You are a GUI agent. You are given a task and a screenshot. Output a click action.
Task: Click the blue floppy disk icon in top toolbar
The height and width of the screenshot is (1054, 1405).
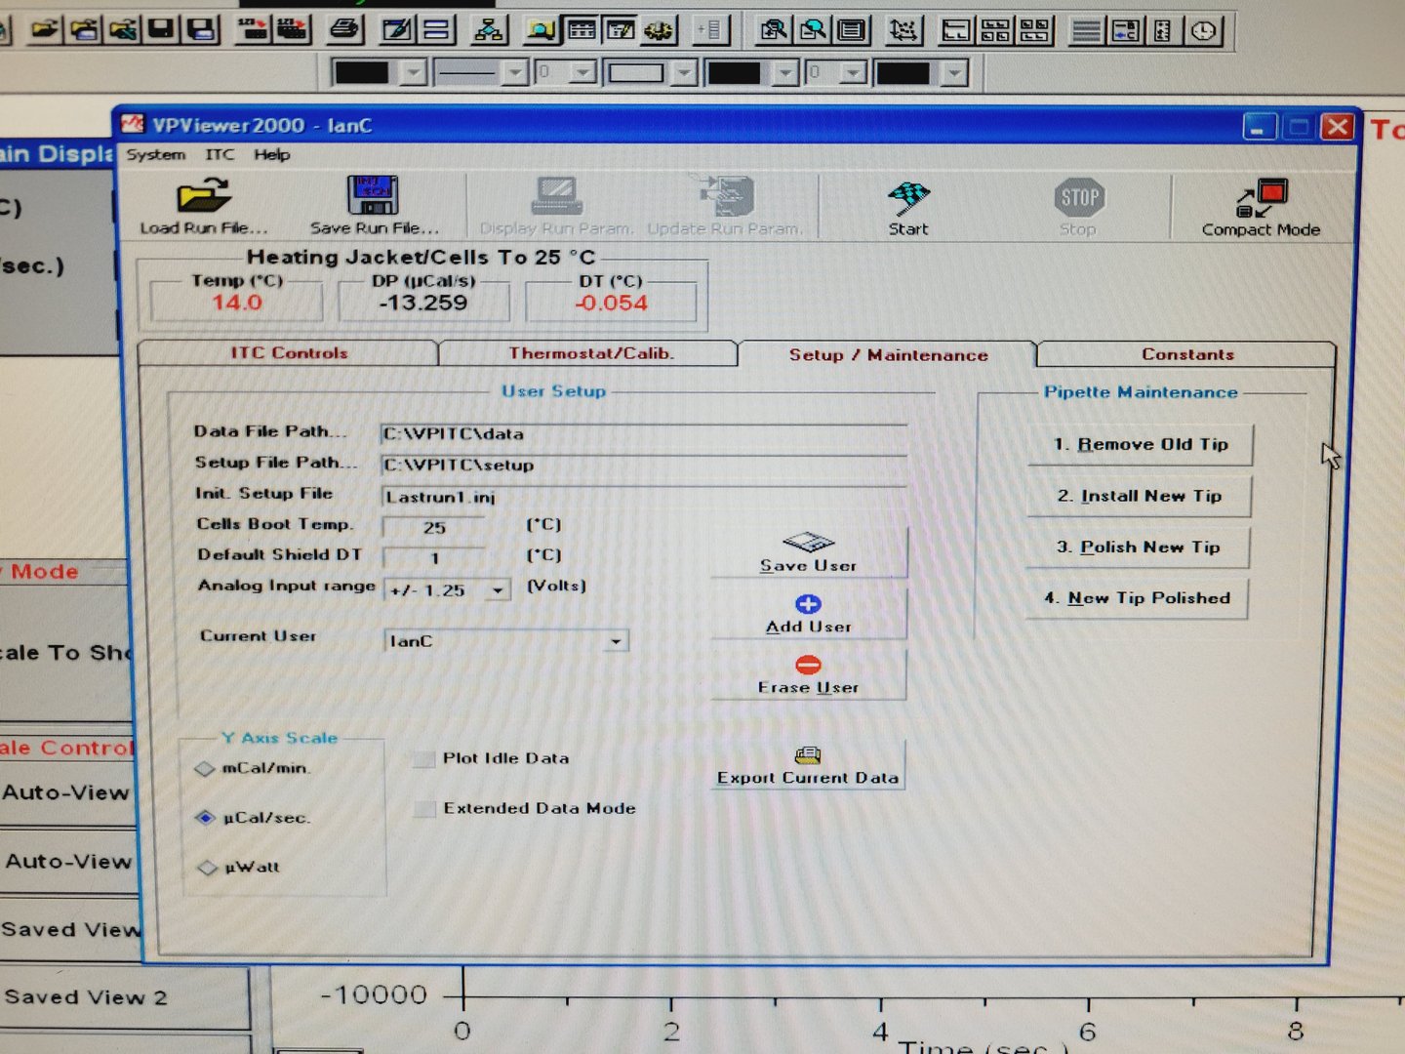coord(201,29)
